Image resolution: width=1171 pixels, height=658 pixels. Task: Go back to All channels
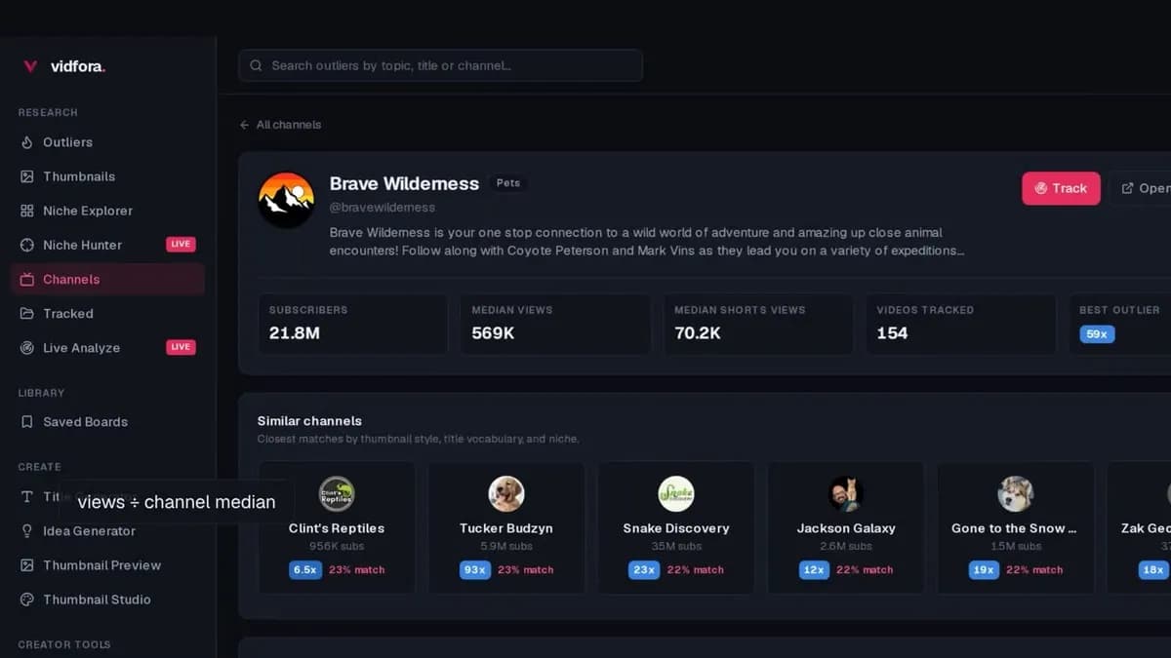click(280, 125)
